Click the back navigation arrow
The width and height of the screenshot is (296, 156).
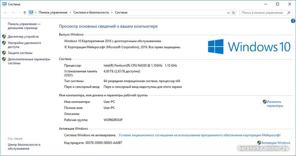click(5, 13)
